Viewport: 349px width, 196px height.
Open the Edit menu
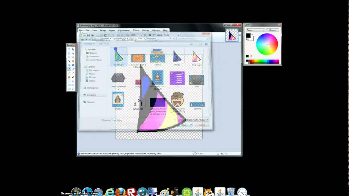click(x=87, y=30)
